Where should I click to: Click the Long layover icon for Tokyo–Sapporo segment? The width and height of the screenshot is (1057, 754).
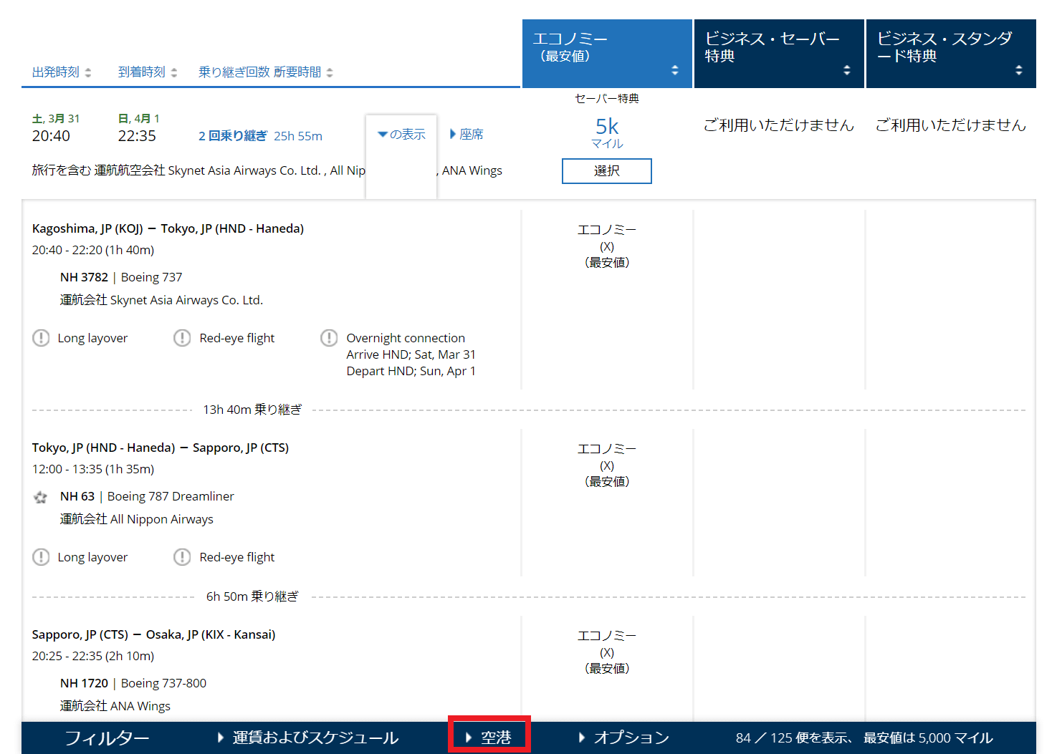pos(41,557)
